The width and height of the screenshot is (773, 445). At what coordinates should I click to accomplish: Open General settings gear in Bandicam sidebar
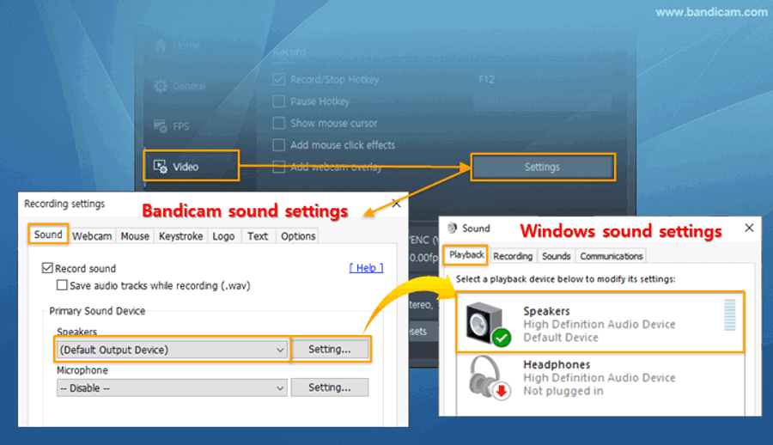pos(161,86)
